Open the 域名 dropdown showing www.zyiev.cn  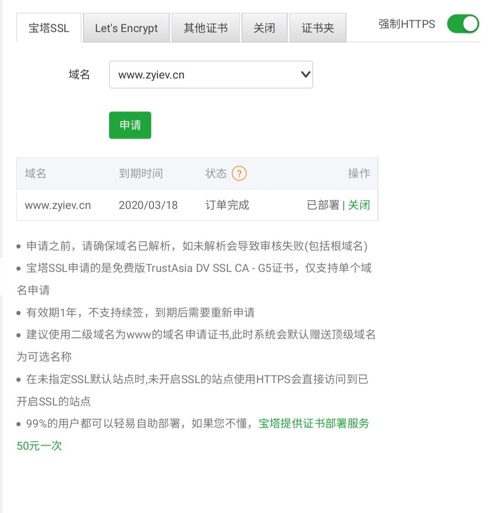pos(211,75)
